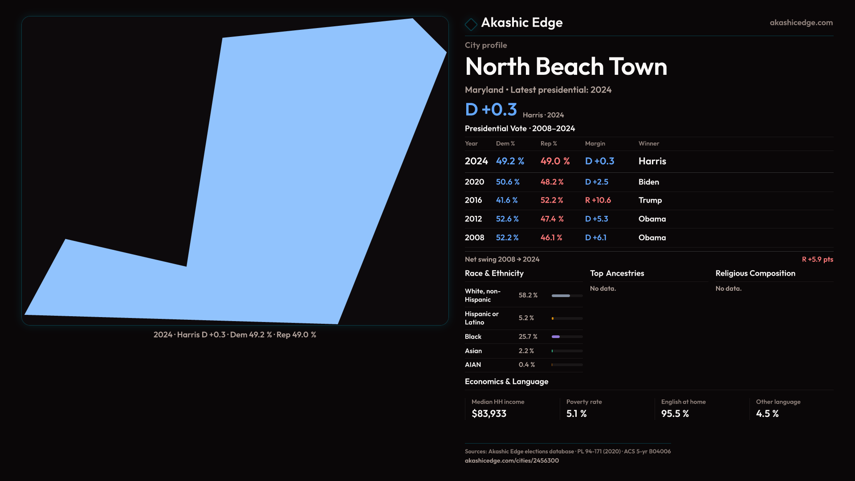This screenshot has width=855, height=481.
Task: Click the Dem % column header
Action: (505, 144)
